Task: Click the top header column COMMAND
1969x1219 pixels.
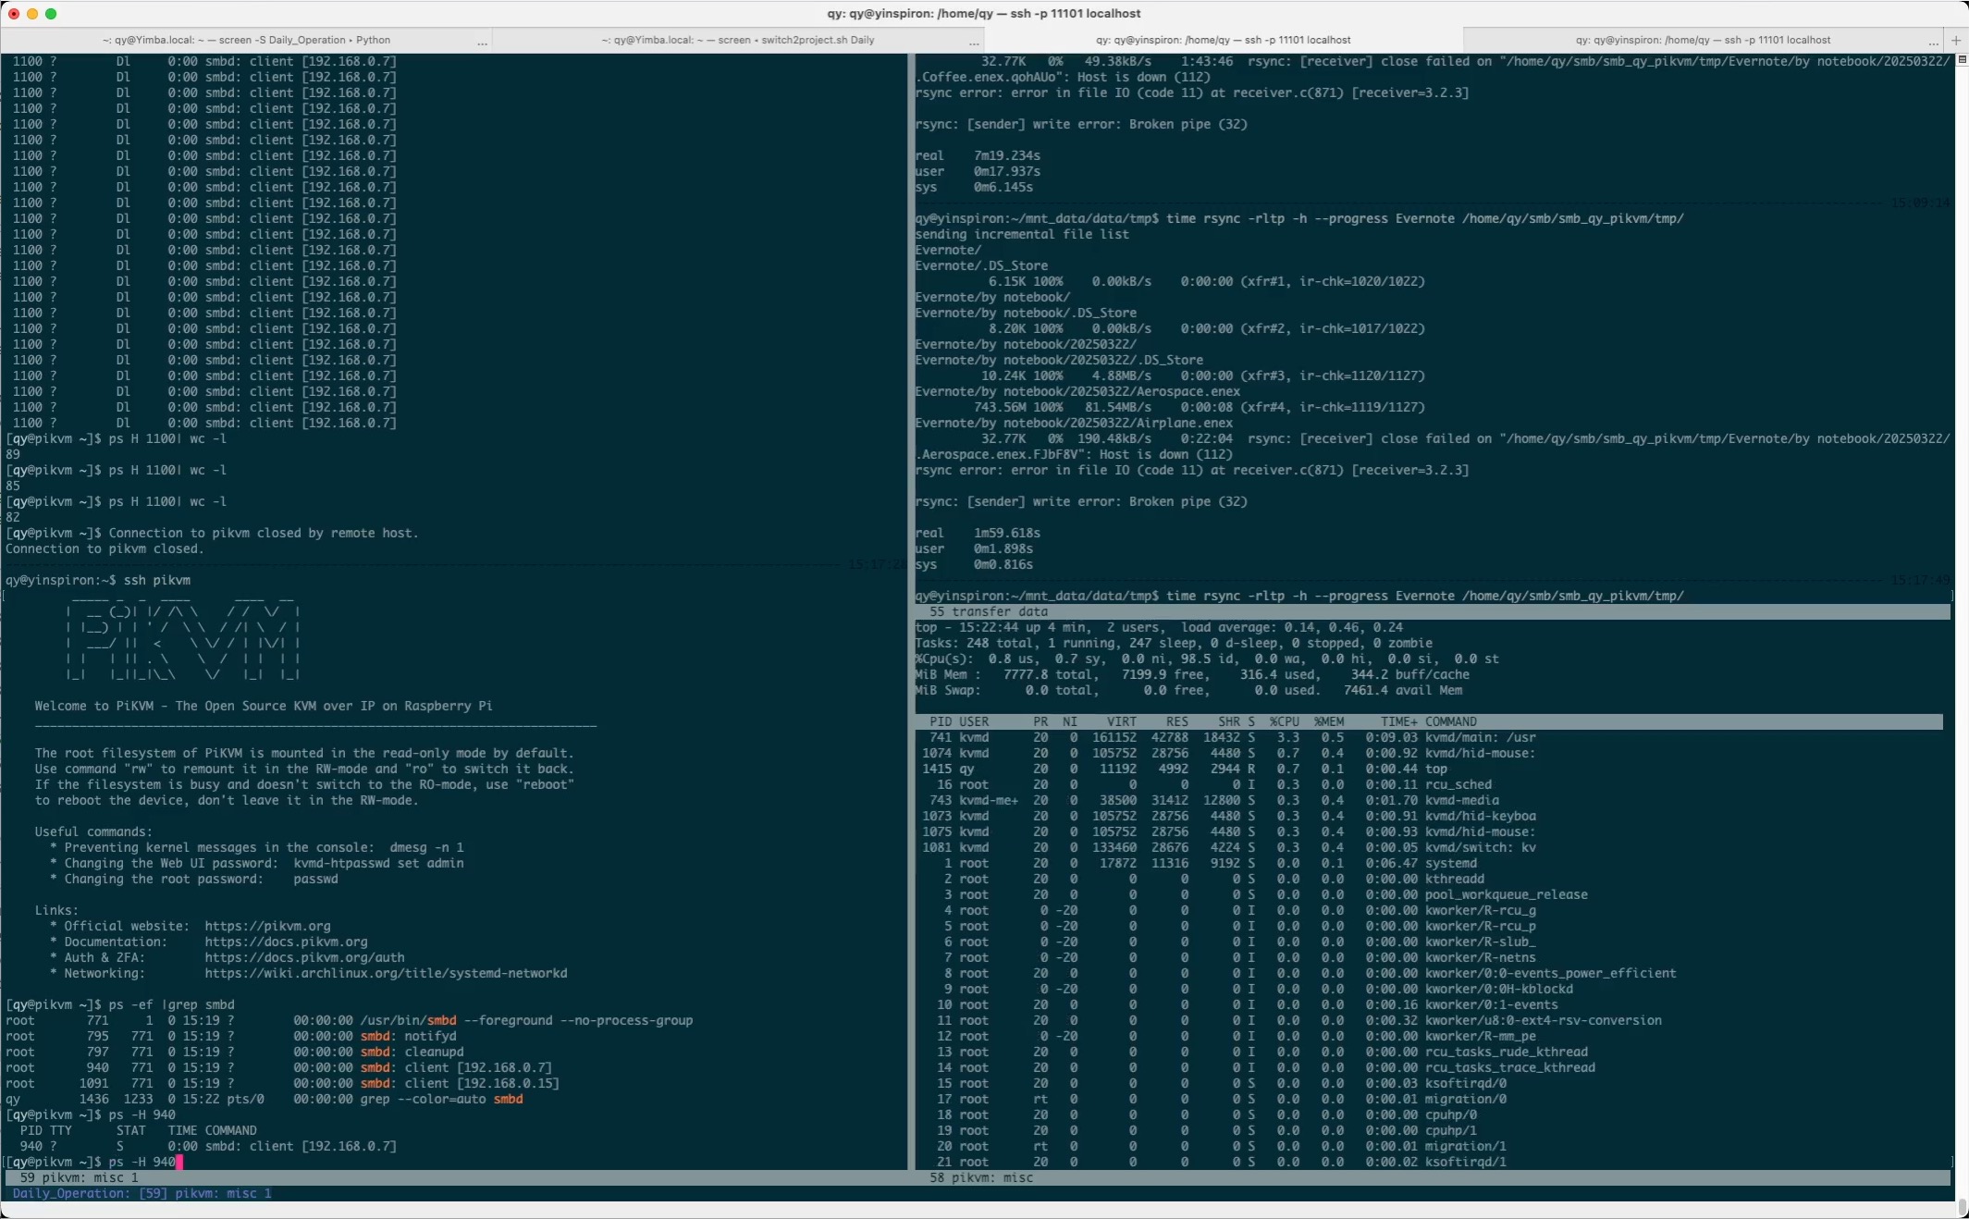Action: click(1451, 721)
